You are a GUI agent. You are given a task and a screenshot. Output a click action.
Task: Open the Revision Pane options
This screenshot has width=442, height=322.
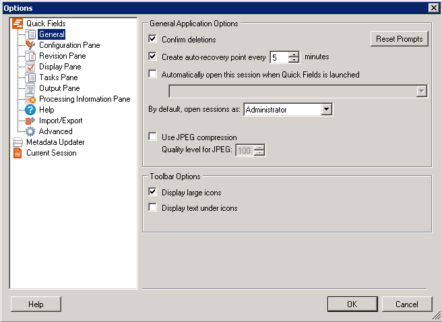click(x=62, y=56)
